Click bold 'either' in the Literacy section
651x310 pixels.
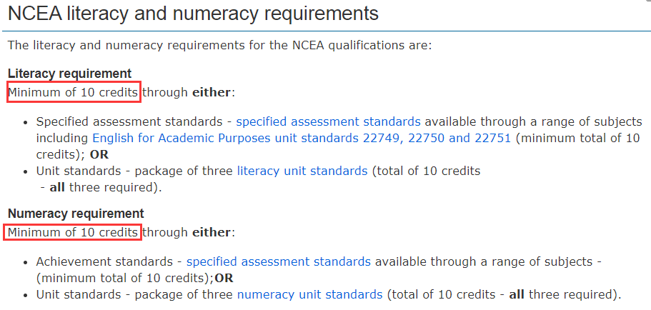coord(212,92)
